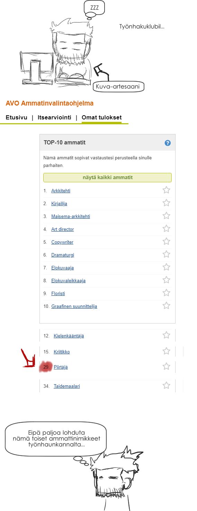Switch to the Itsearviointi tab
The image size is (197, 511).
(x=54, y=117)
